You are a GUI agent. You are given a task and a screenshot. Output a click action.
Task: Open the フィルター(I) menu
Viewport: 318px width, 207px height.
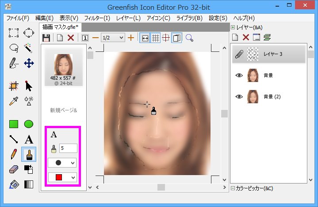click(95, 18)
